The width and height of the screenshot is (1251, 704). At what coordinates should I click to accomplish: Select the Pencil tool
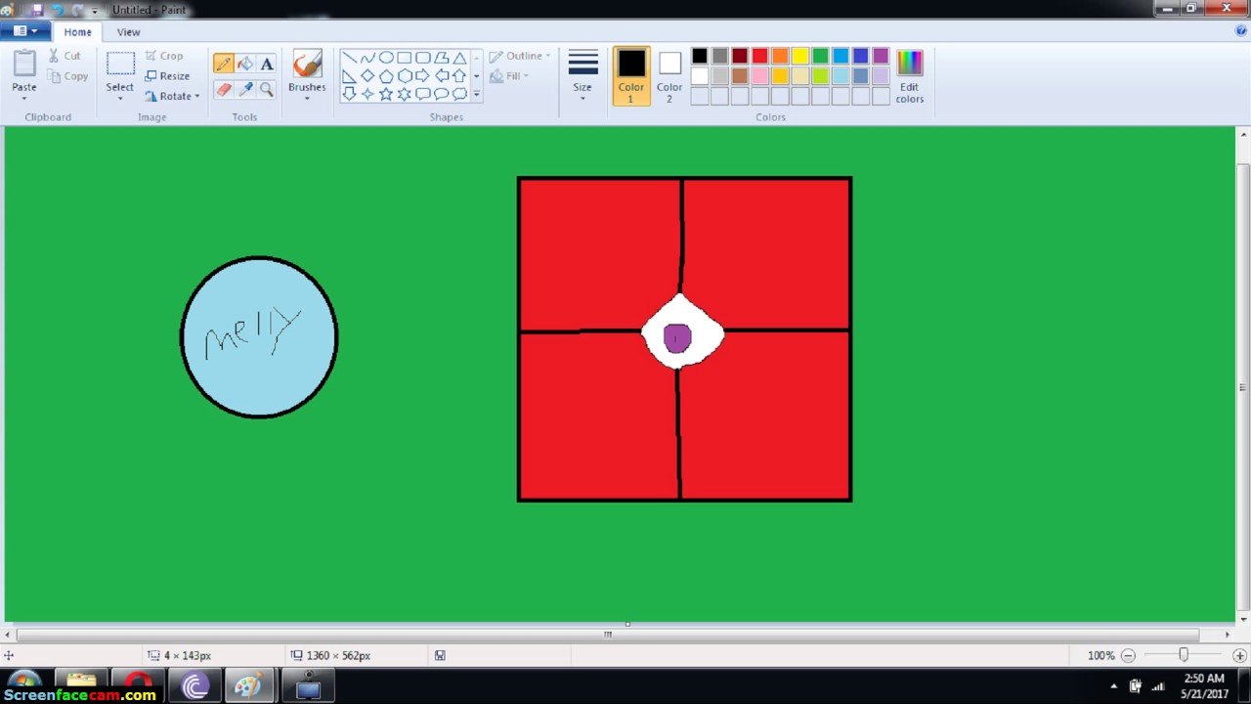(x=224, y=64)
